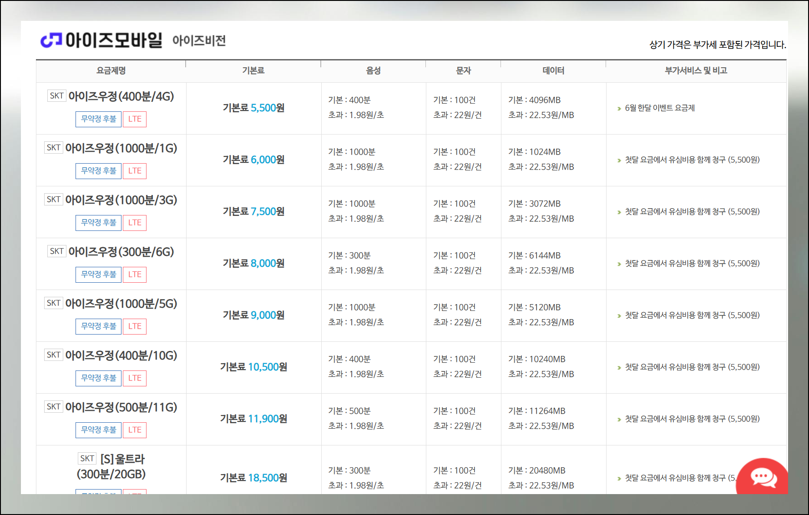Click data cell 기본 : 11264MB

click(537, 411)
